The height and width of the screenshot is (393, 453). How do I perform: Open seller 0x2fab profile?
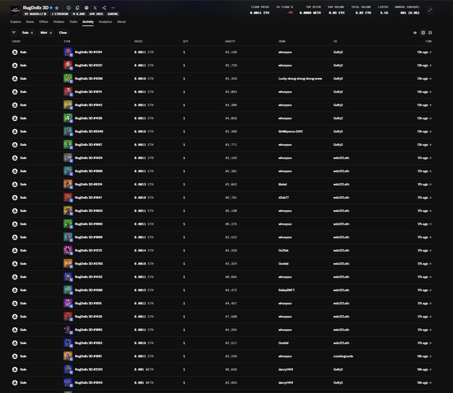pyautogui.click(x=283, y=250)
